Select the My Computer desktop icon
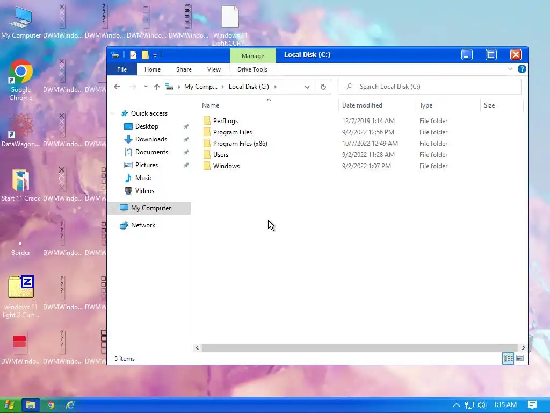 pyautogui.click(x=21, y=22)
